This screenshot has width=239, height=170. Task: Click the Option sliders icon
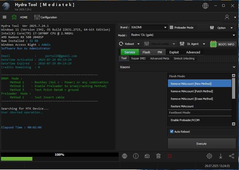(212, 28)
